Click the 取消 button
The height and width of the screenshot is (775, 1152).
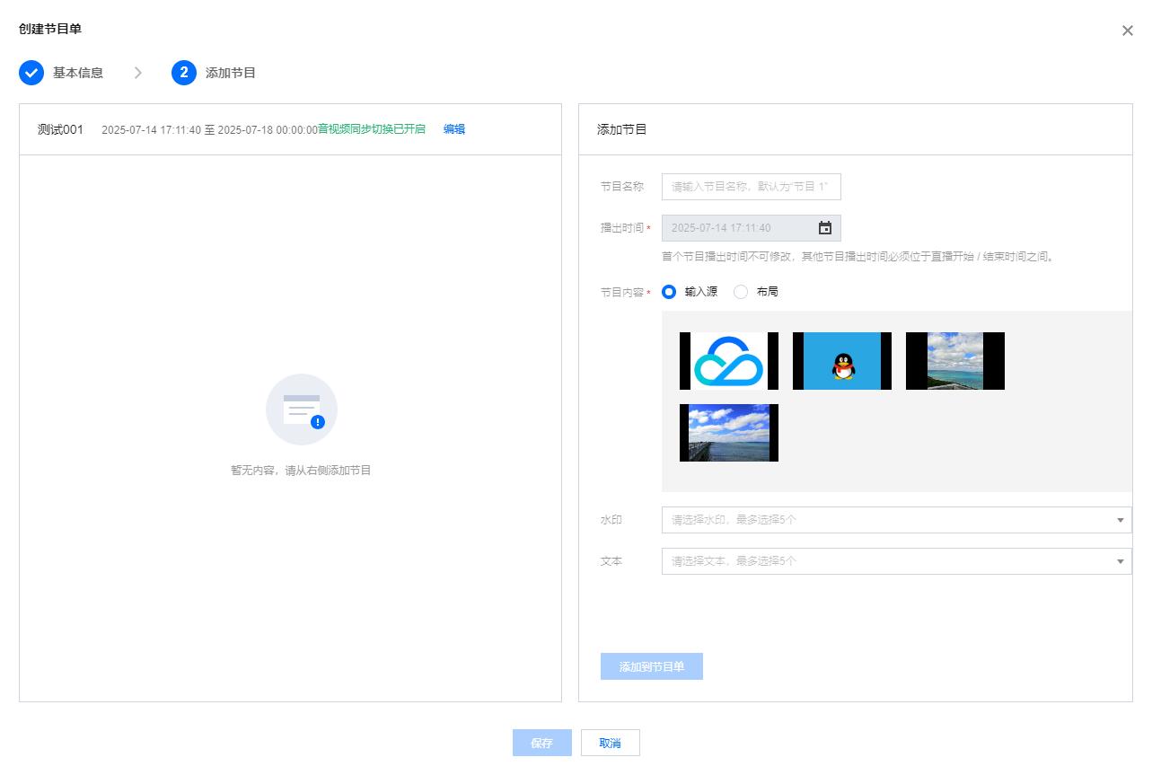click(611, 743)
